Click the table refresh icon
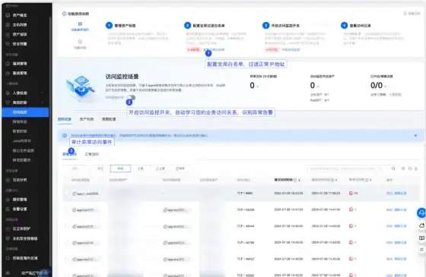This screenshot has width=426, height=277. 410,168
